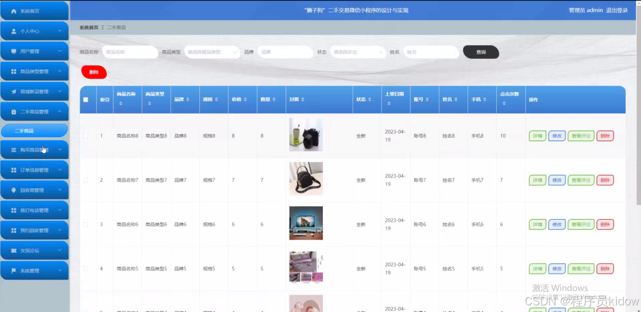Check the row checkbox for 商品名称5
This screenshot has height=312, width=641.
click(86, 268)
